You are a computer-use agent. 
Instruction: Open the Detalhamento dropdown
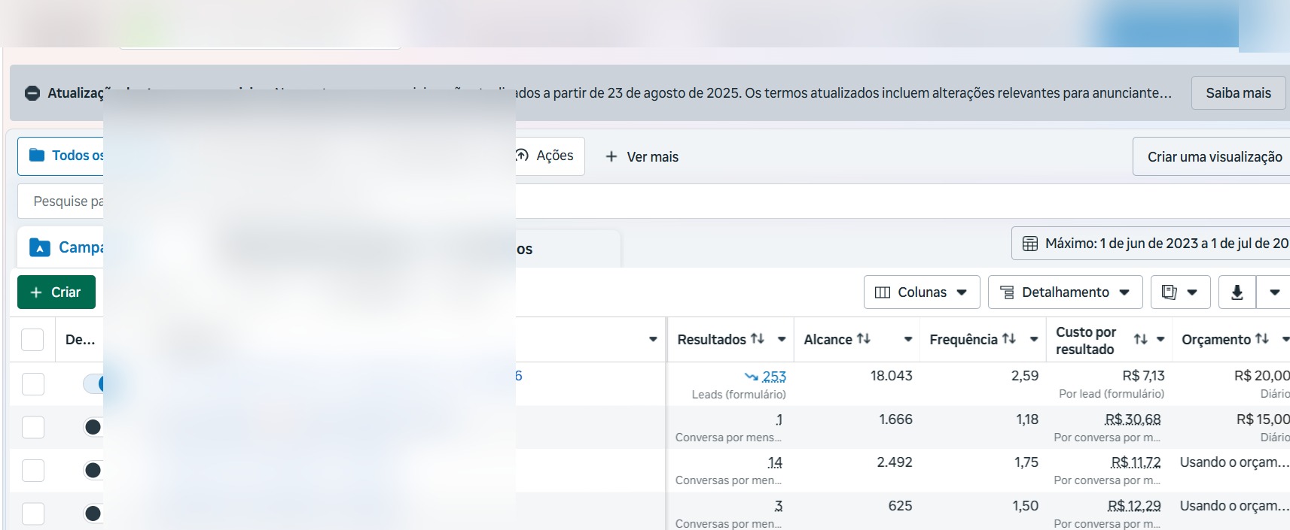coord(1065,292)
